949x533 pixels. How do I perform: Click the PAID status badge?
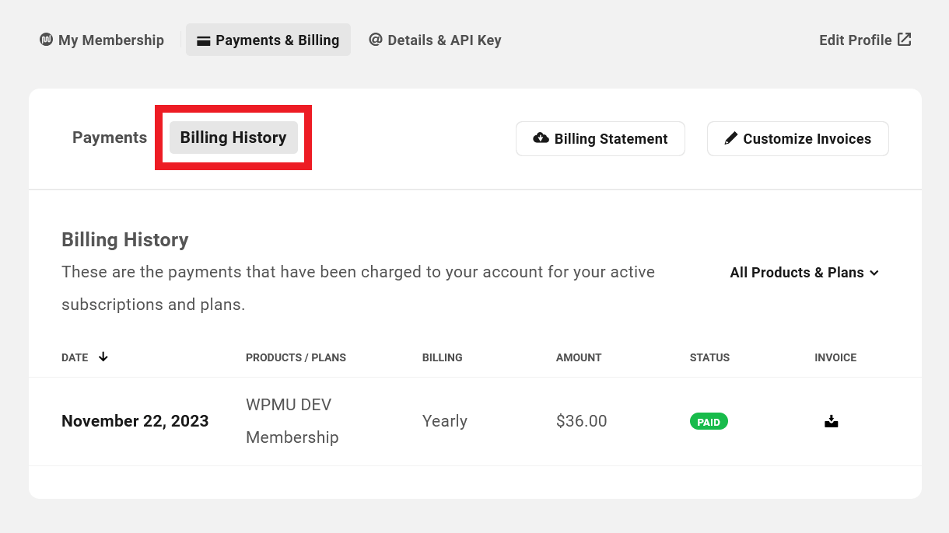[709, 422]
